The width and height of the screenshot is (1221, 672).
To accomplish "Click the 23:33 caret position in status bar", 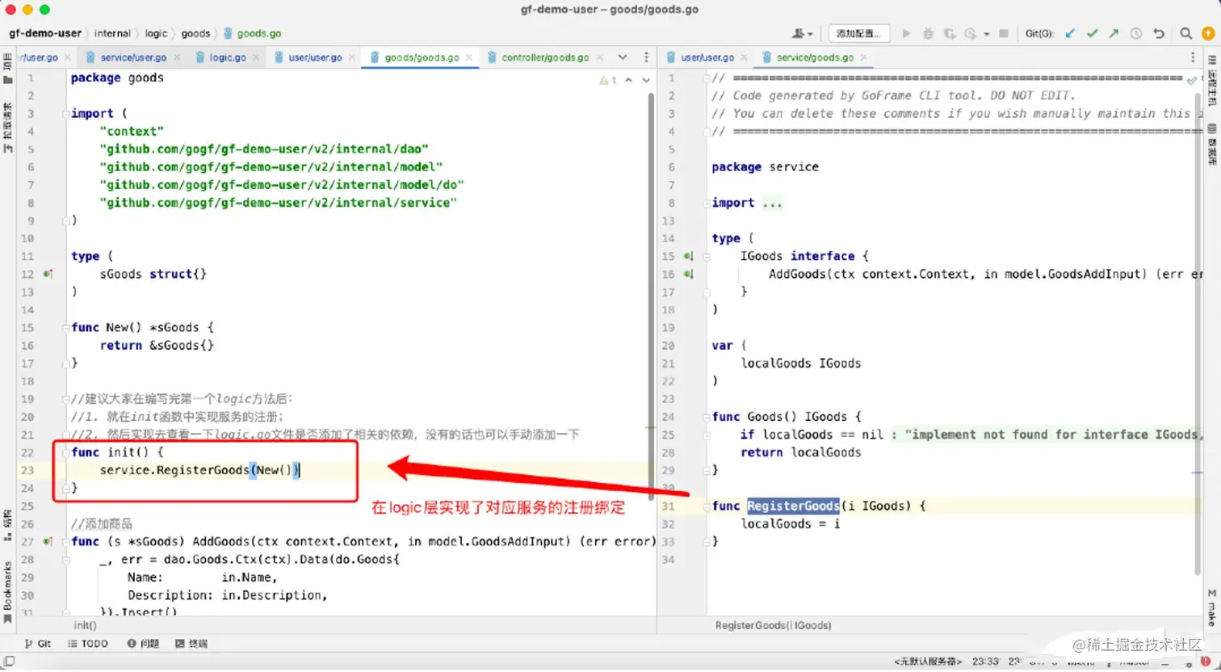I will pos(985,661).
